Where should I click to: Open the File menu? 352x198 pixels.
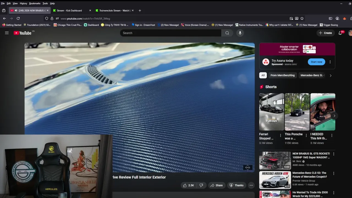pyautogui.click(x=3, y=3)
